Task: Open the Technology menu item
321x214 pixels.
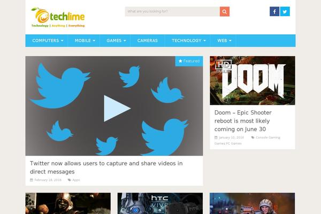Action: [187, 41]
